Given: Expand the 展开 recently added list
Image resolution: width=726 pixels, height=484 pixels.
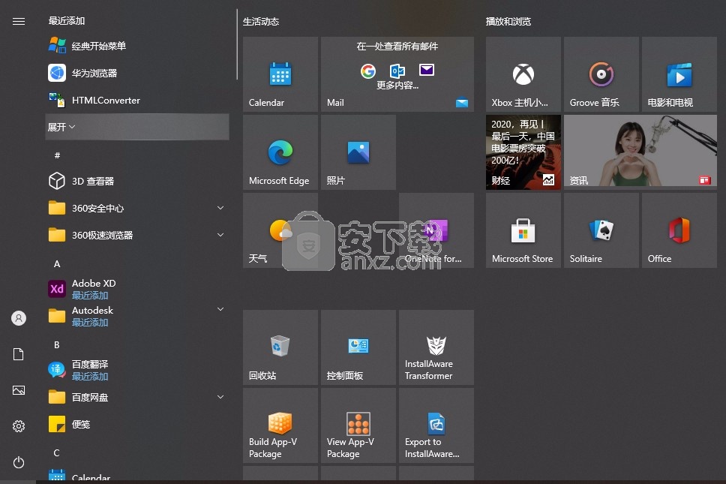Looking at the screenshot, I should tap(137, 127).
